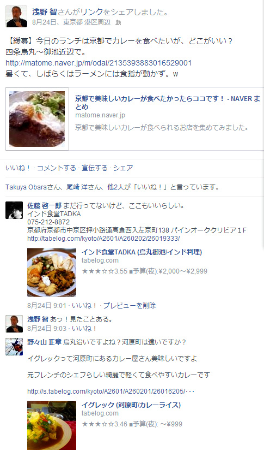Click いいね！ under the main post
Image resolution: width=264 pixels, height=457 pixels.
[x=18, y=168]
